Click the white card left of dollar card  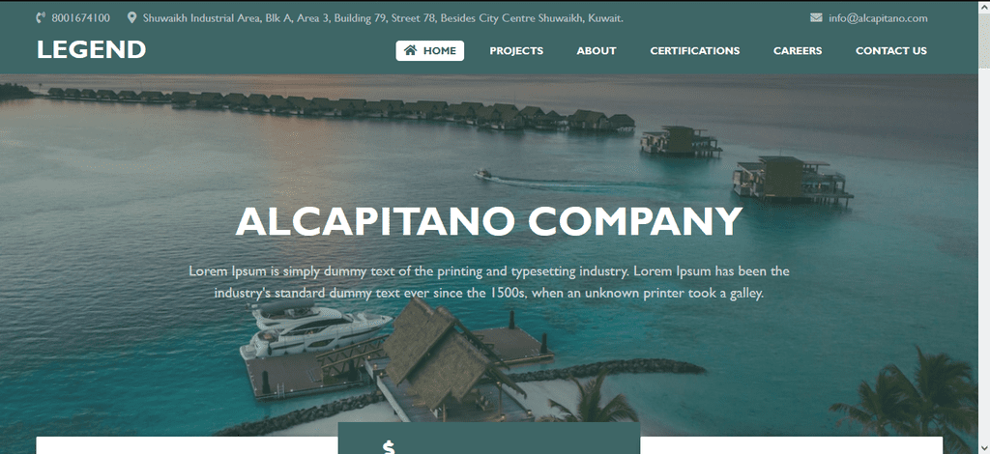click(187, 445)
